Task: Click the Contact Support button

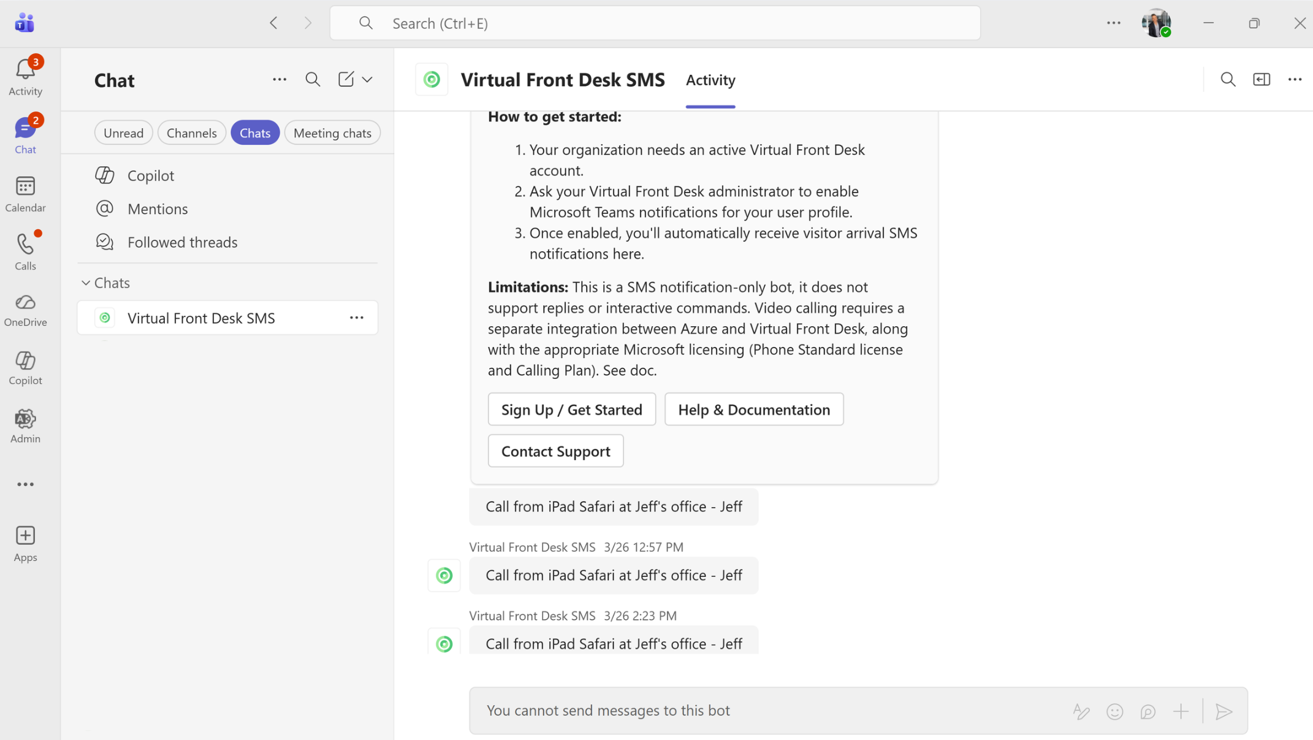Action: click(x=555, y=451)
